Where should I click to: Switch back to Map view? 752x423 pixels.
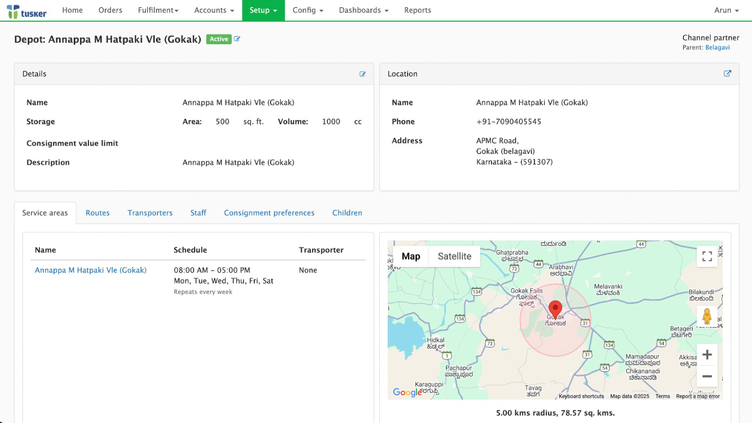411,256
